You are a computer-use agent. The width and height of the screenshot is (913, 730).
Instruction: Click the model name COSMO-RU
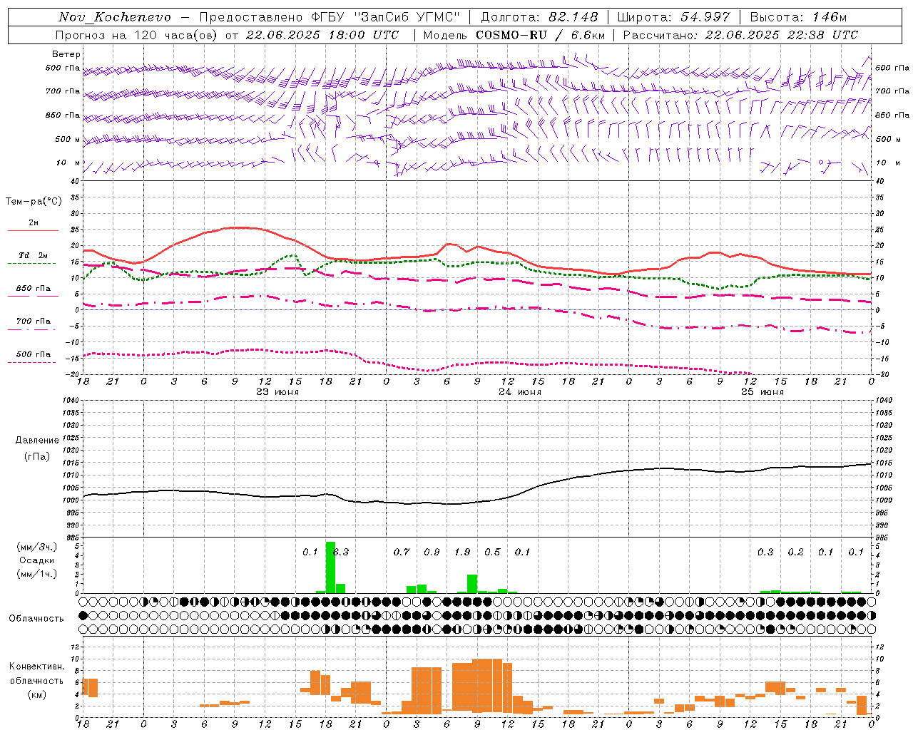511,35
